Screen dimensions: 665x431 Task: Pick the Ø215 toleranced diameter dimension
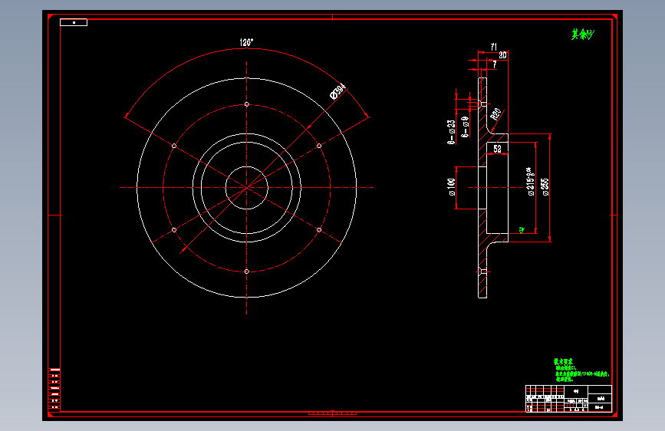(530, 182)
